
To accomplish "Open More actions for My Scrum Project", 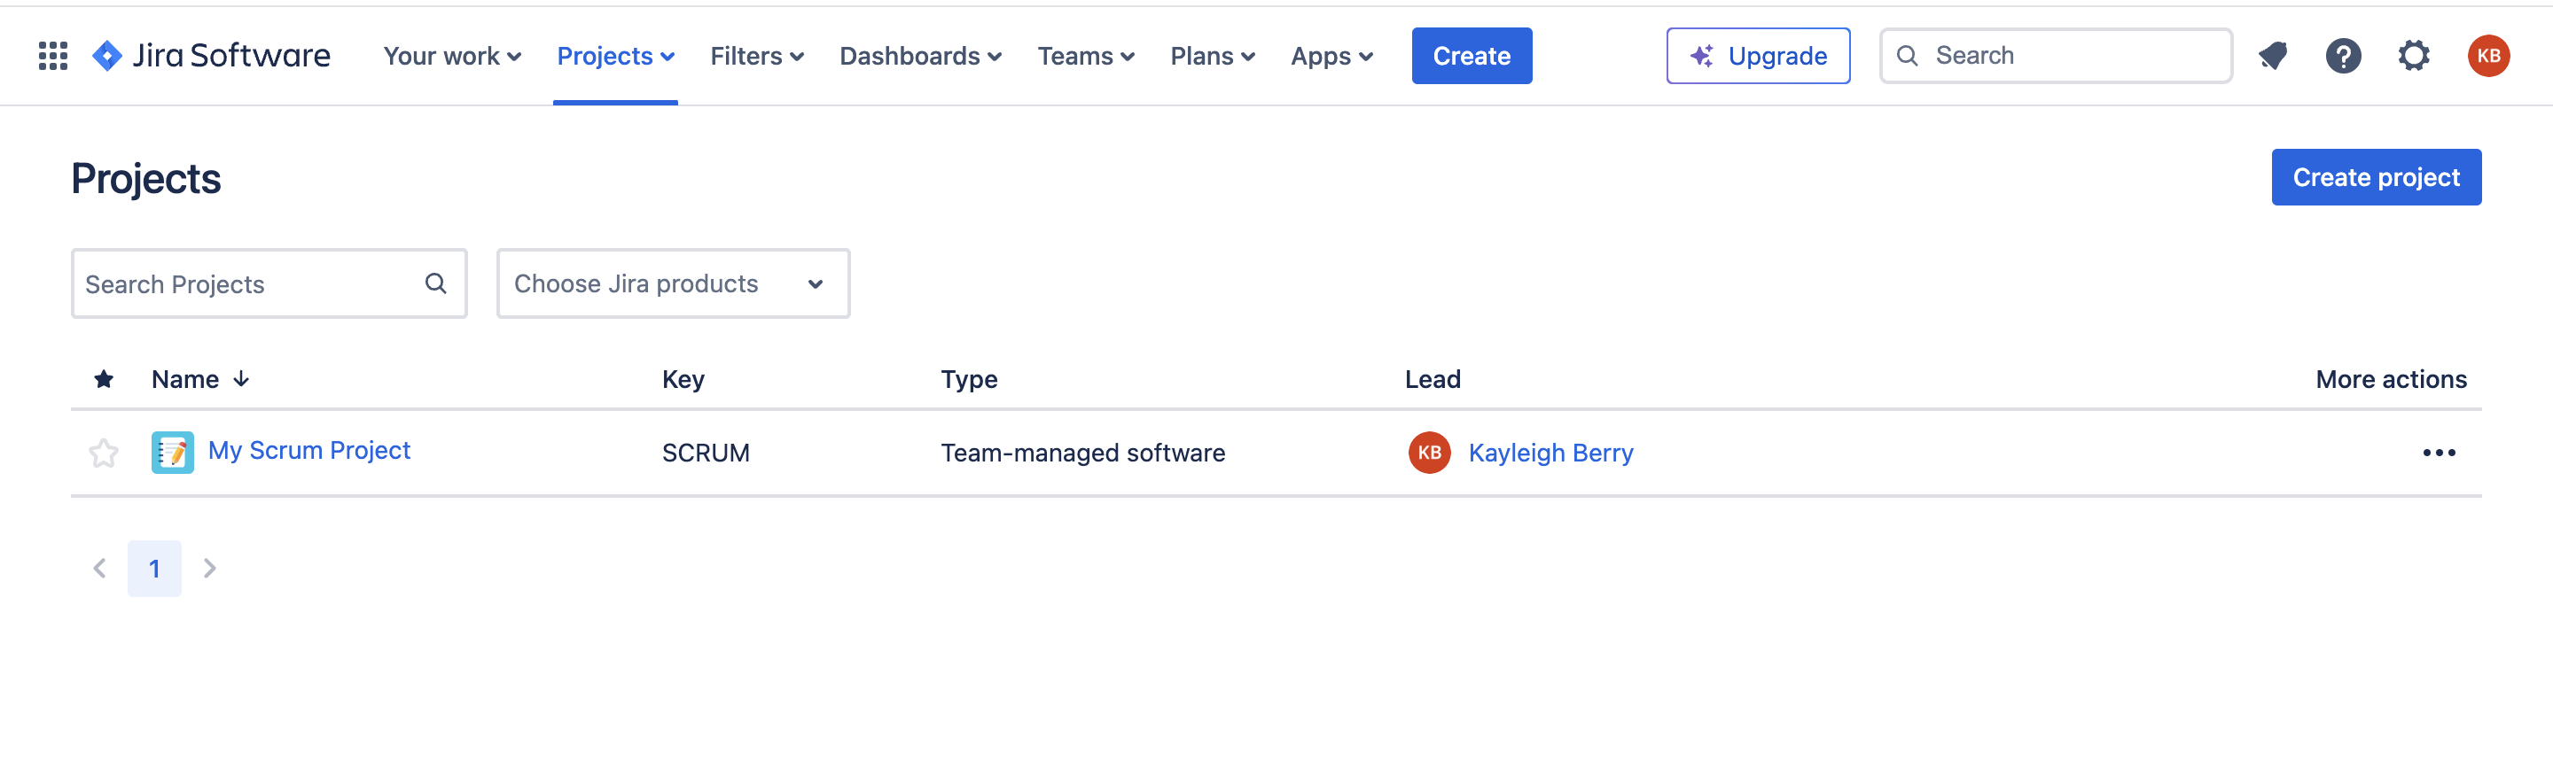I will click(2438, 453).
